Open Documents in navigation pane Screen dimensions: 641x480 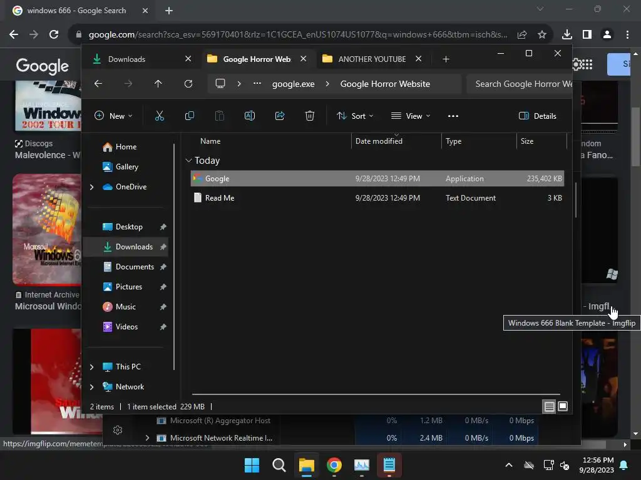pos(135,267)
